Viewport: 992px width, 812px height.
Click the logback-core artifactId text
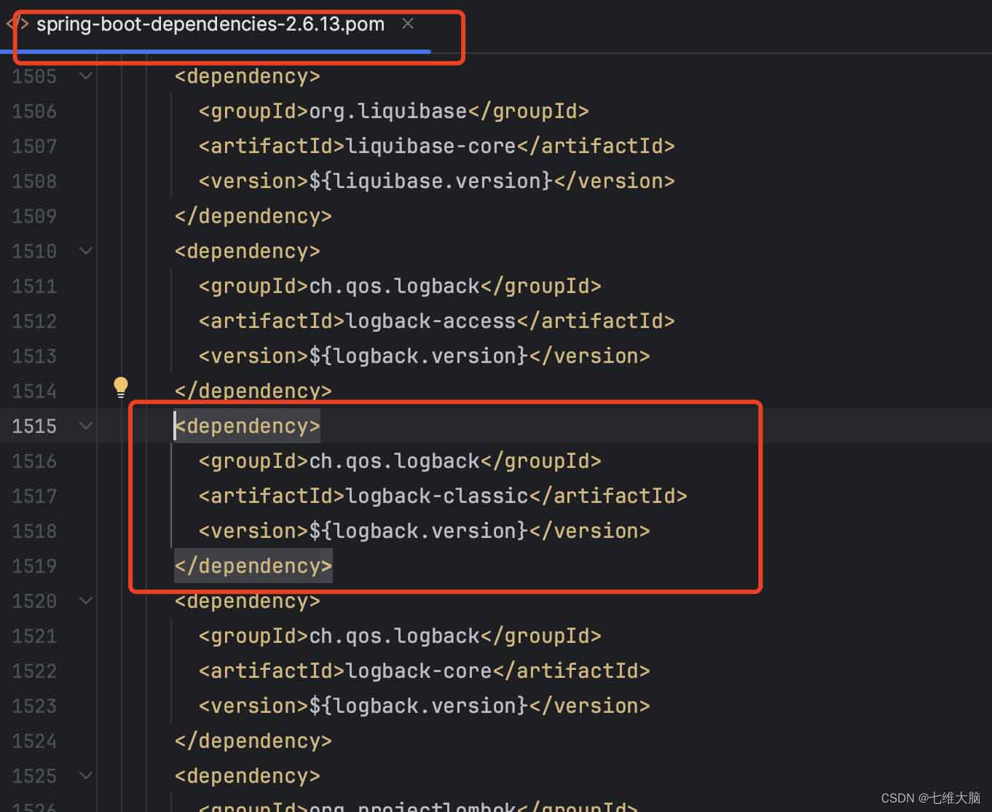[x=419, y=671]
